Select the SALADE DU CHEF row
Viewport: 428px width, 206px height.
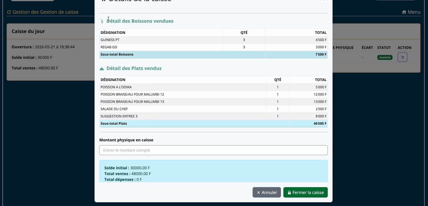(213, 109)
